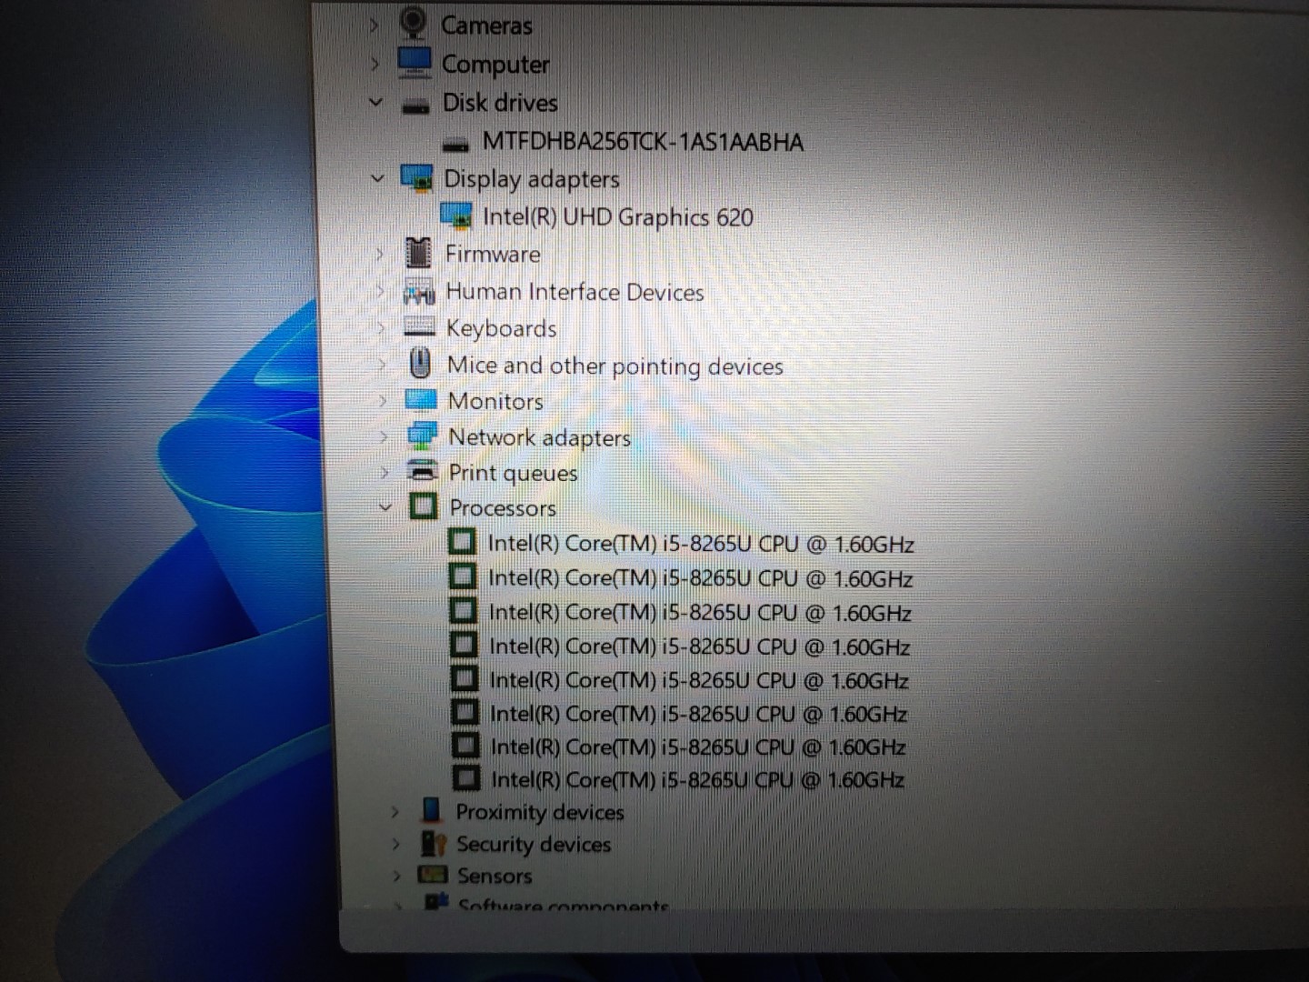The width and height of the screenshot is (1309, 982).
Task: Click the Proximity devices icon
Action: click(x=432, y=810)
